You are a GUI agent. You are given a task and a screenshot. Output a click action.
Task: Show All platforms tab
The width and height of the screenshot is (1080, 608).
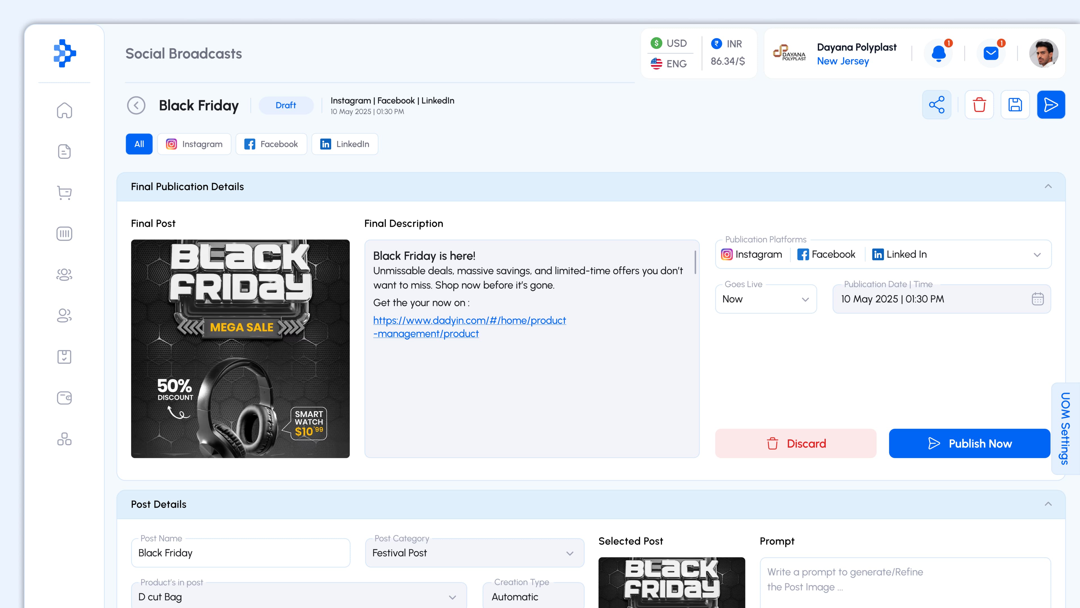coord(139,144)
